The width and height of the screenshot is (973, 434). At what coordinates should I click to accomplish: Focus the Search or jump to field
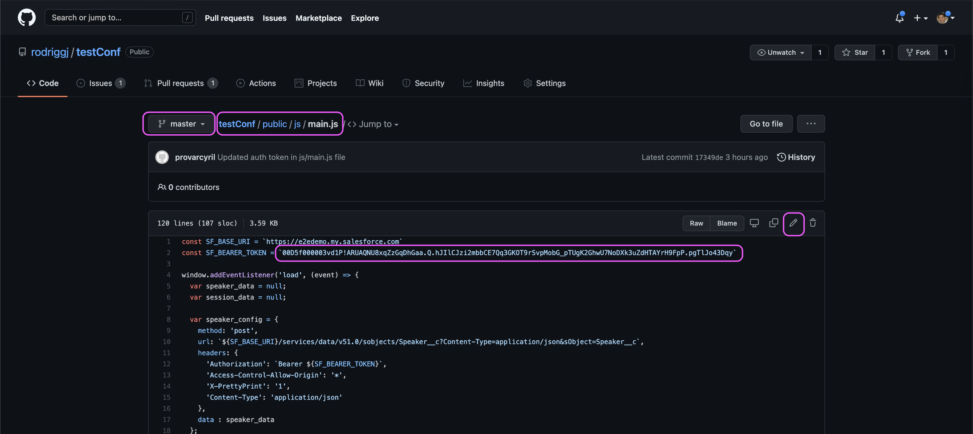pyautogui.click(x=120, y=17)
